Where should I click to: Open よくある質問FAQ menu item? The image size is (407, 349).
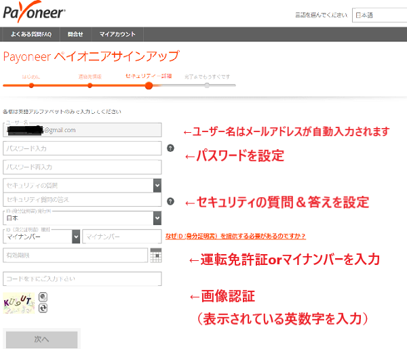[x=31, y=35]
